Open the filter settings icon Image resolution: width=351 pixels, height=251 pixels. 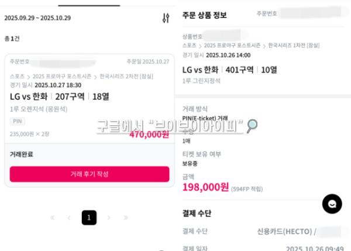[165, 18]
